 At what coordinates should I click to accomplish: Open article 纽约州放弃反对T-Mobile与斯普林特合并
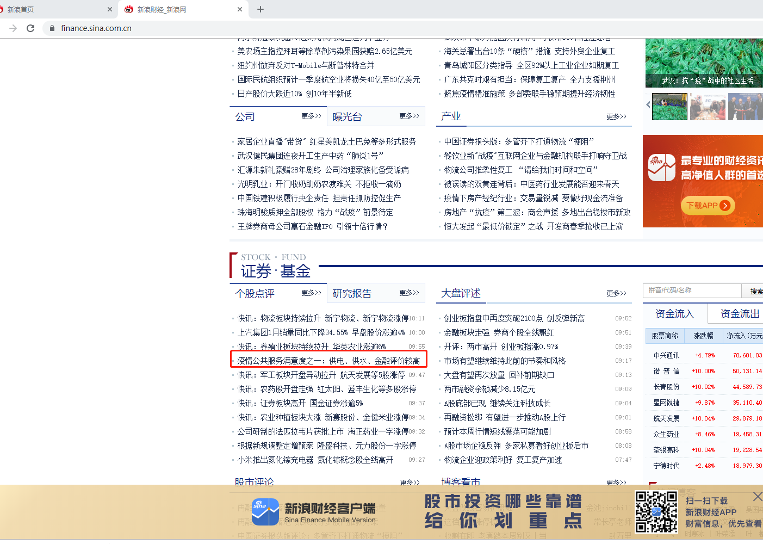coord(306,65)
